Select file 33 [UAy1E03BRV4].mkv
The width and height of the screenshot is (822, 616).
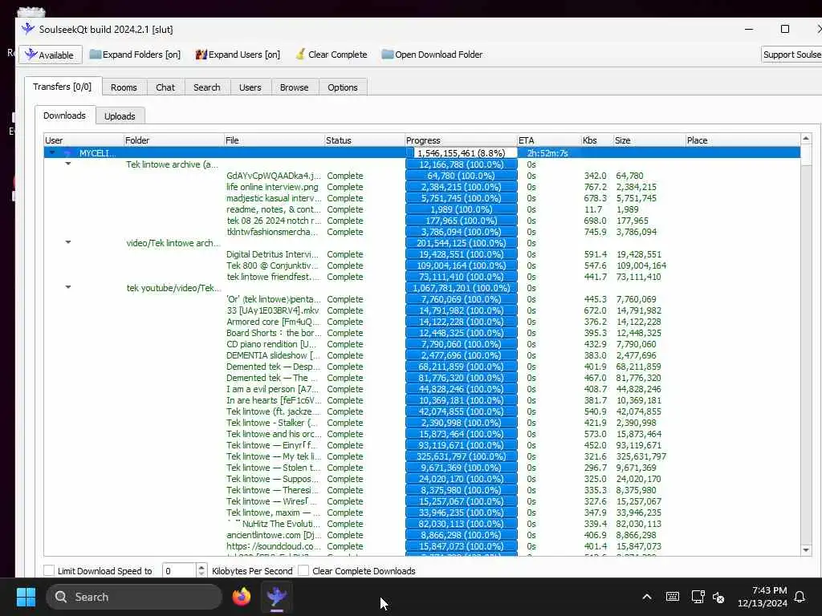click(273, 310)
